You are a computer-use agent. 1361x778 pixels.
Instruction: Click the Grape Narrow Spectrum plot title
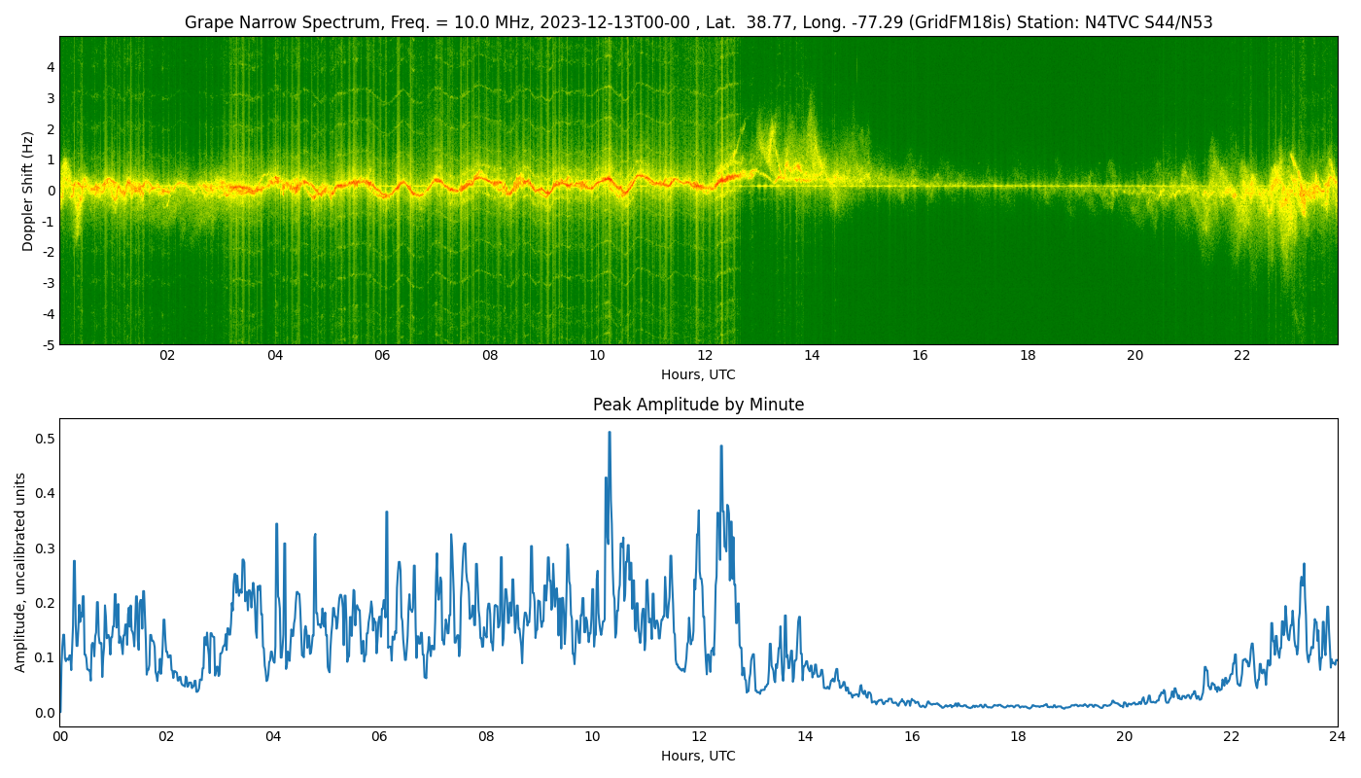(698, 22)
